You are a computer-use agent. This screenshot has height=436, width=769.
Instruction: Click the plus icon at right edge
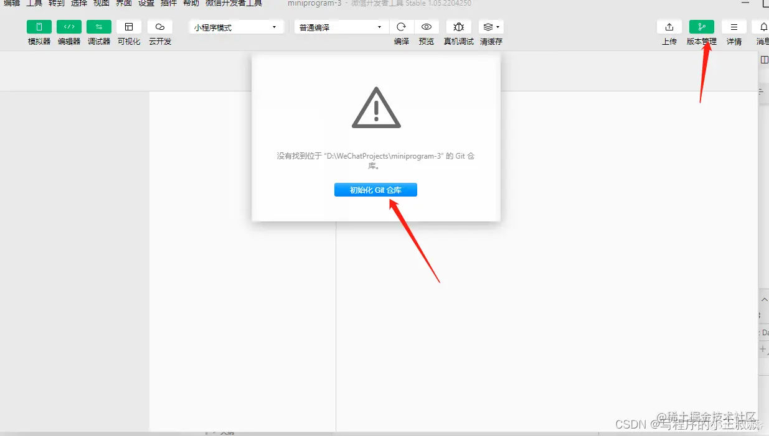point(763,349)
